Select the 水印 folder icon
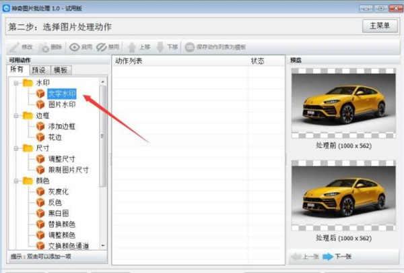 (28, 83)
